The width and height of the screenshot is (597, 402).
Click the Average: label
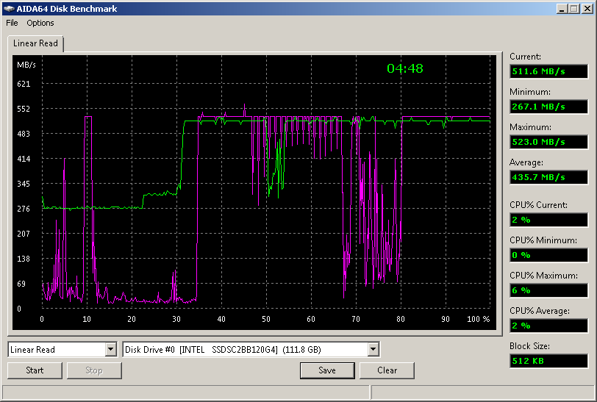(526, 162)
